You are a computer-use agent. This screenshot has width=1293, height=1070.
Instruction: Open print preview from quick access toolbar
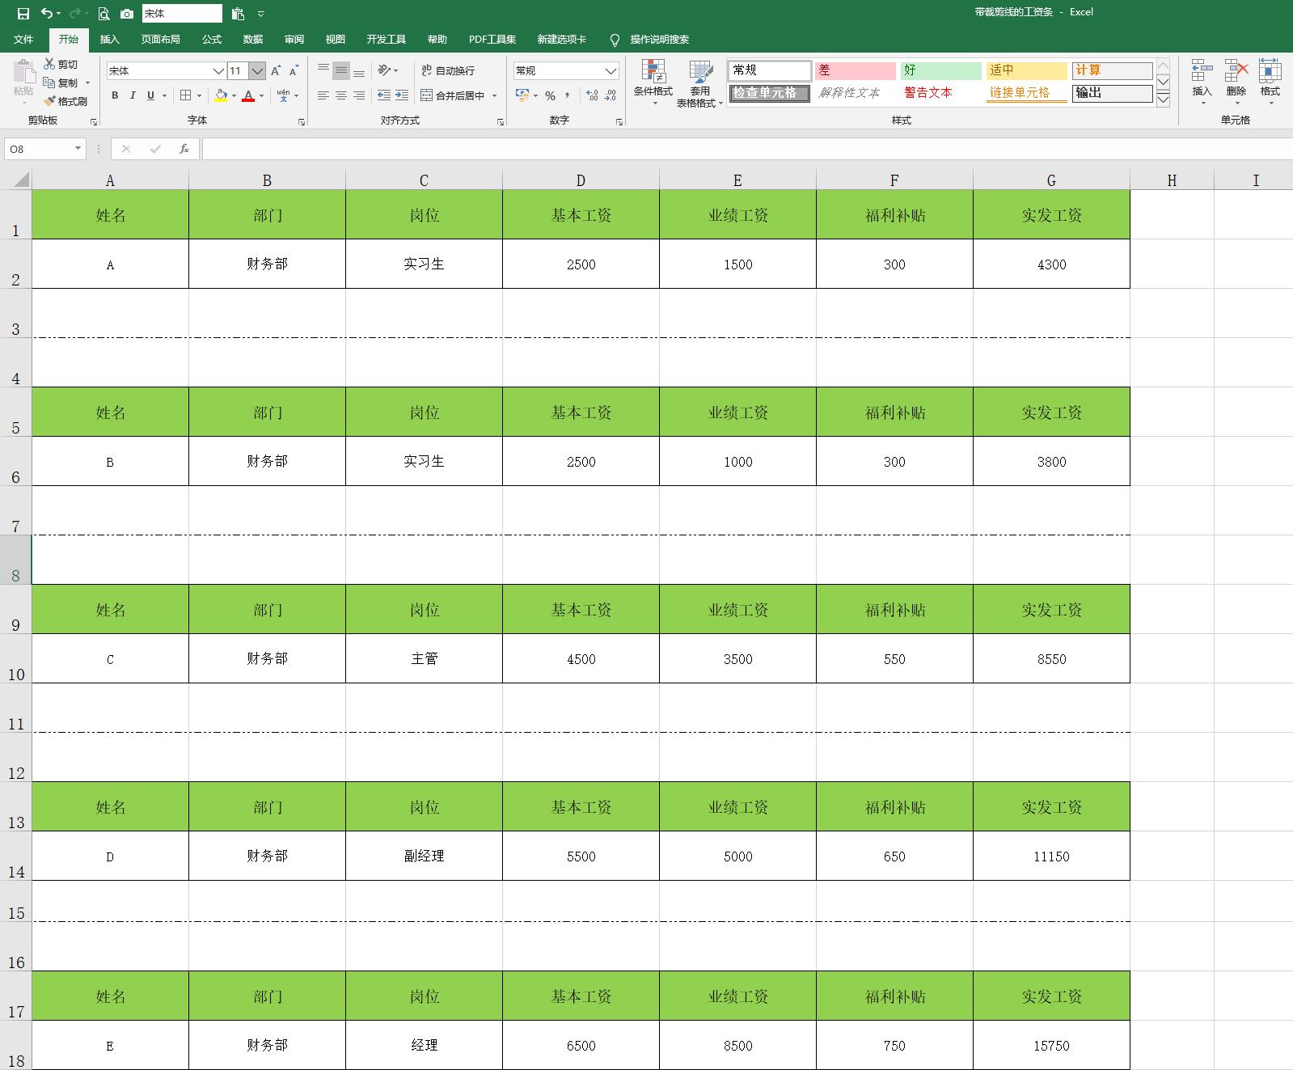104,14
